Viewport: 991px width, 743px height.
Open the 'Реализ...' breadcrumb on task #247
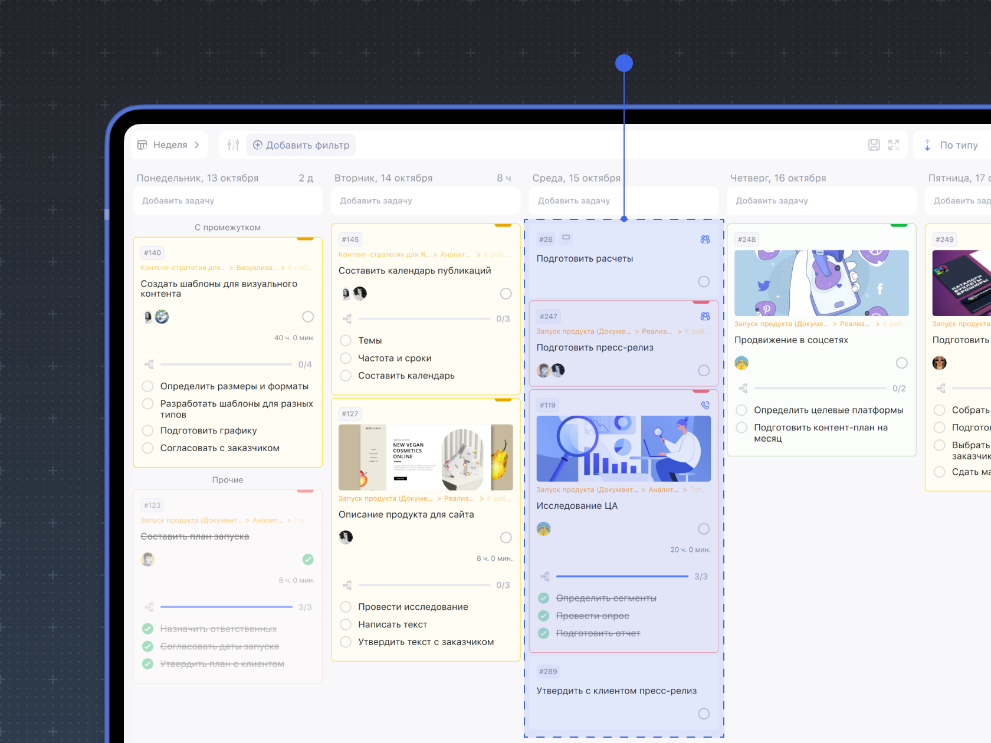coord(657,331)
